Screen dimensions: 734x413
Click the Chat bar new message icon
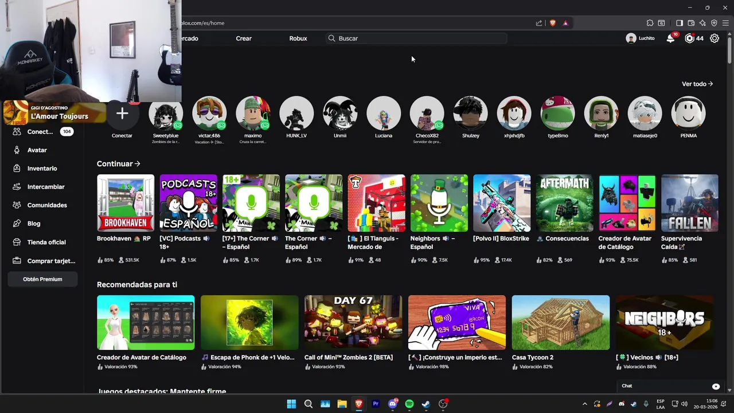[x=716, y=386]
